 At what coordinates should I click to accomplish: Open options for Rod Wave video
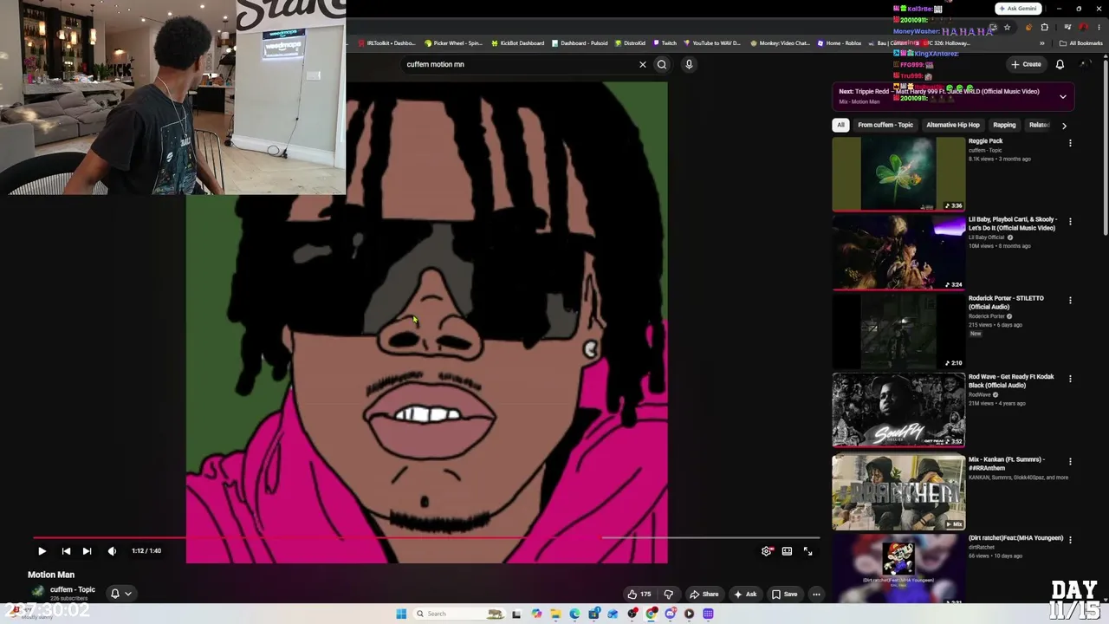point(1070,379)
